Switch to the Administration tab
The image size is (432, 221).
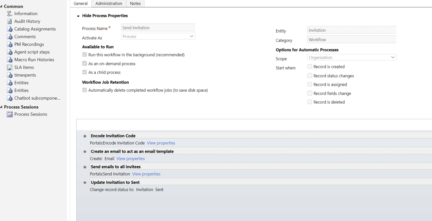tap(109, 3)
